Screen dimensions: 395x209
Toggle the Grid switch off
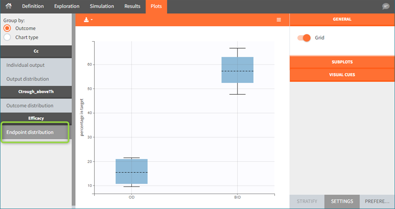pos(304,38)
